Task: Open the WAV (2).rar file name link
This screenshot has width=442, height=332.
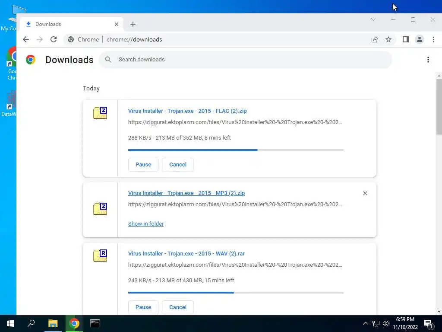Action: (186, 253)
